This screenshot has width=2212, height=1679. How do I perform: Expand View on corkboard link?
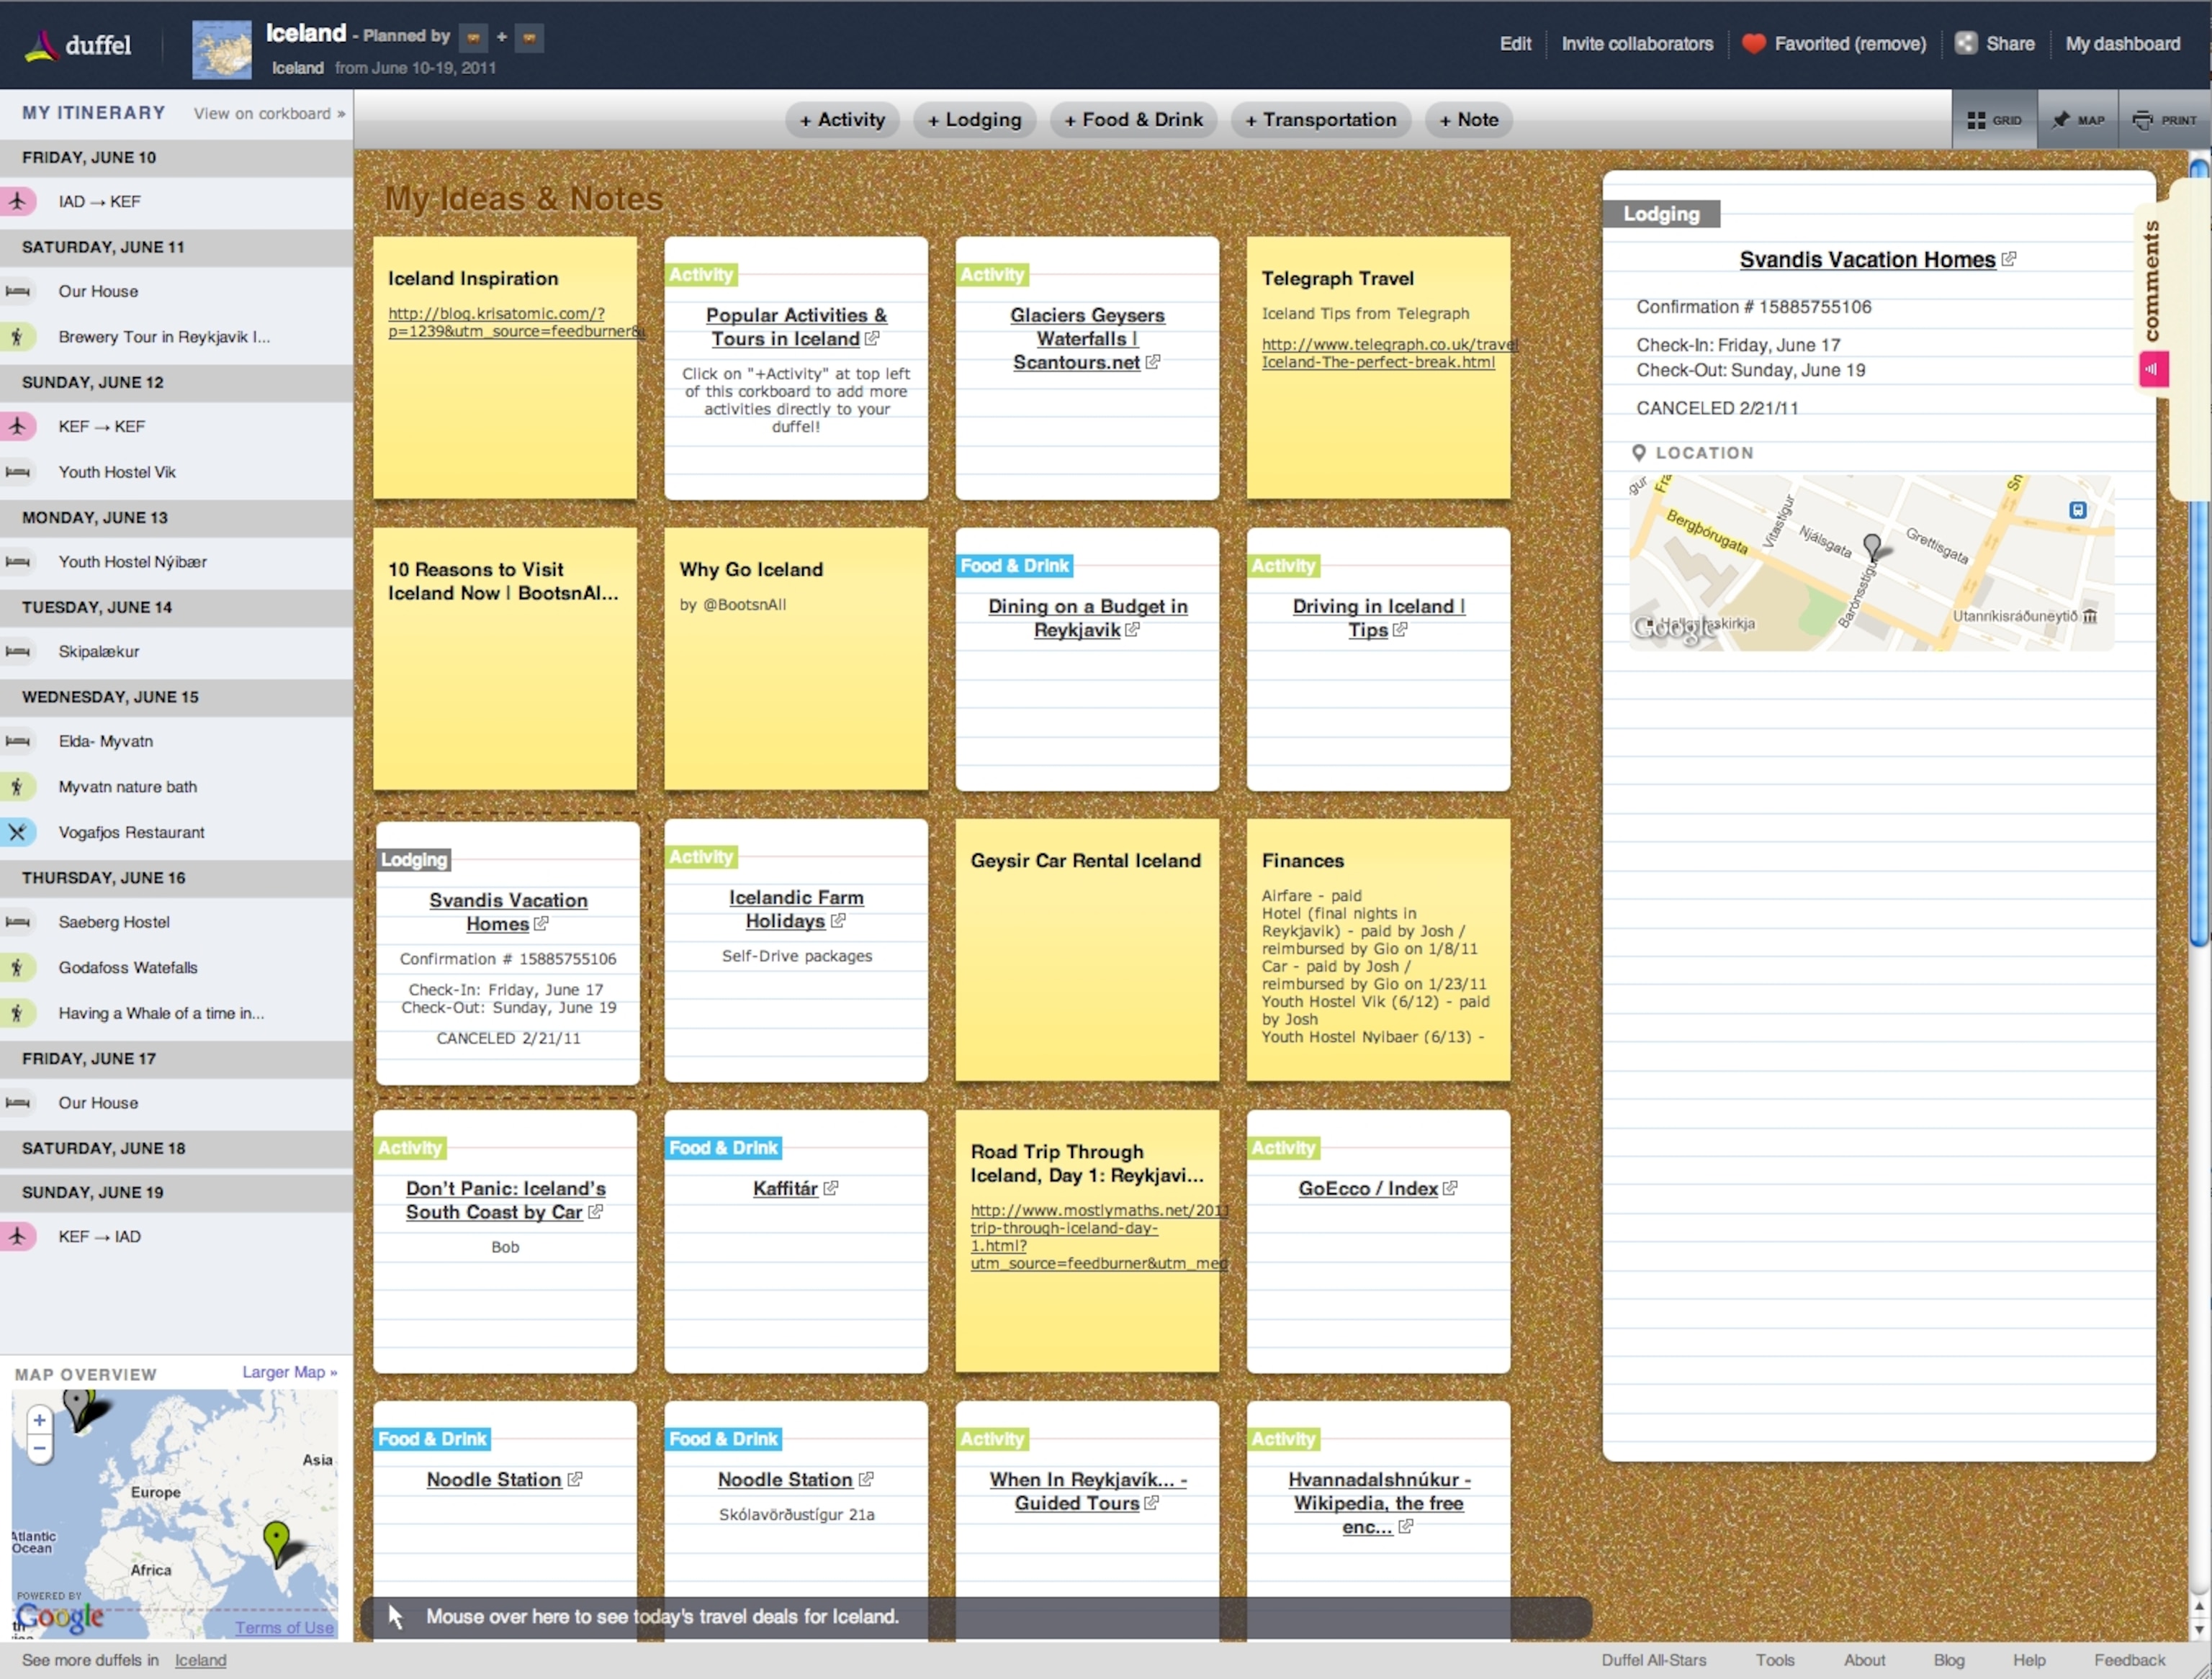coord(269,114)
